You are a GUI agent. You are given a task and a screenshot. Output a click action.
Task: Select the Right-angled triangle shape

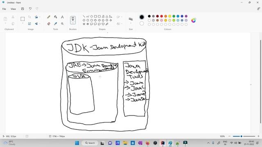[111, 16]
